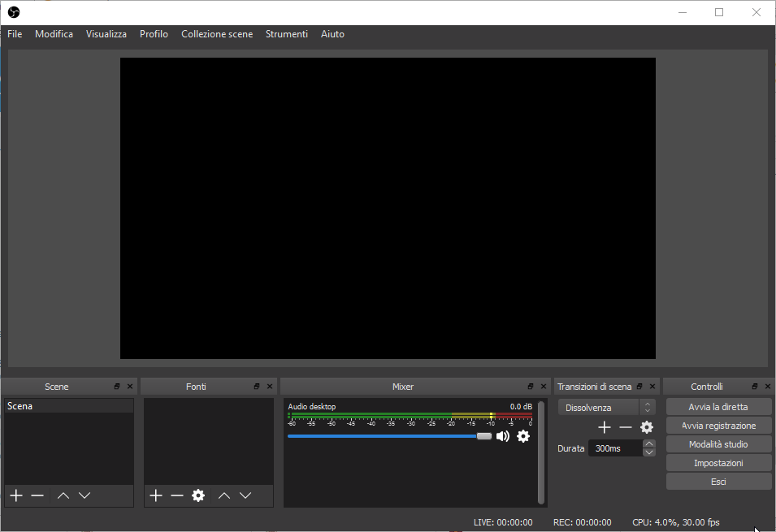
Task: Move source up in Fonti panel
Action: [x=224, y=495]
